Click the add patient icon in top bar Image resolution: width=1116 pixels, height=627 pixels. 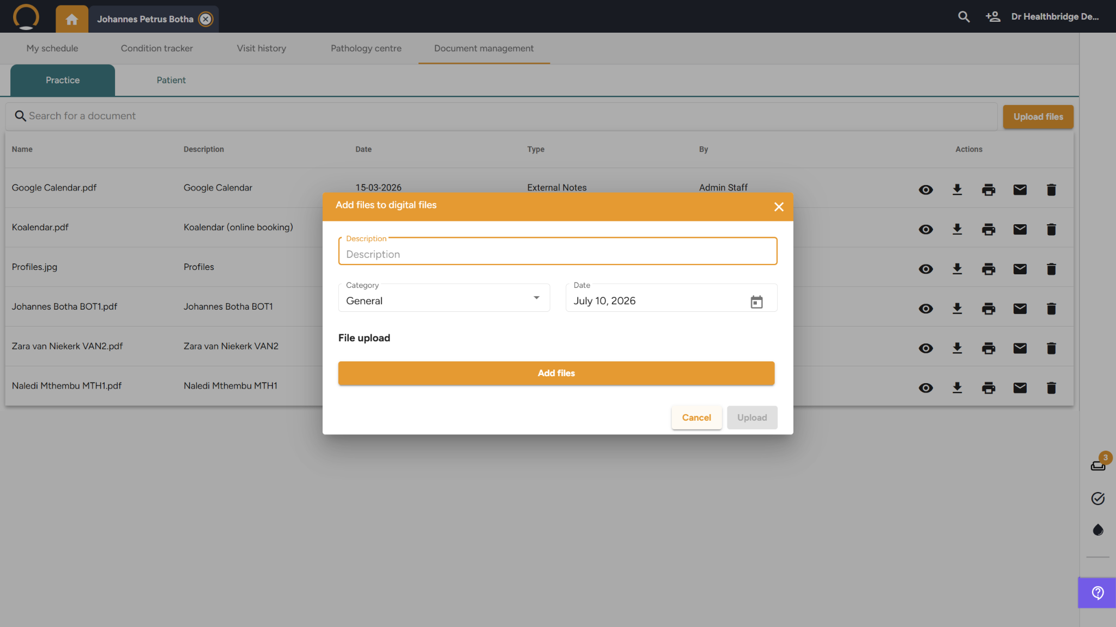click(993, 17)
